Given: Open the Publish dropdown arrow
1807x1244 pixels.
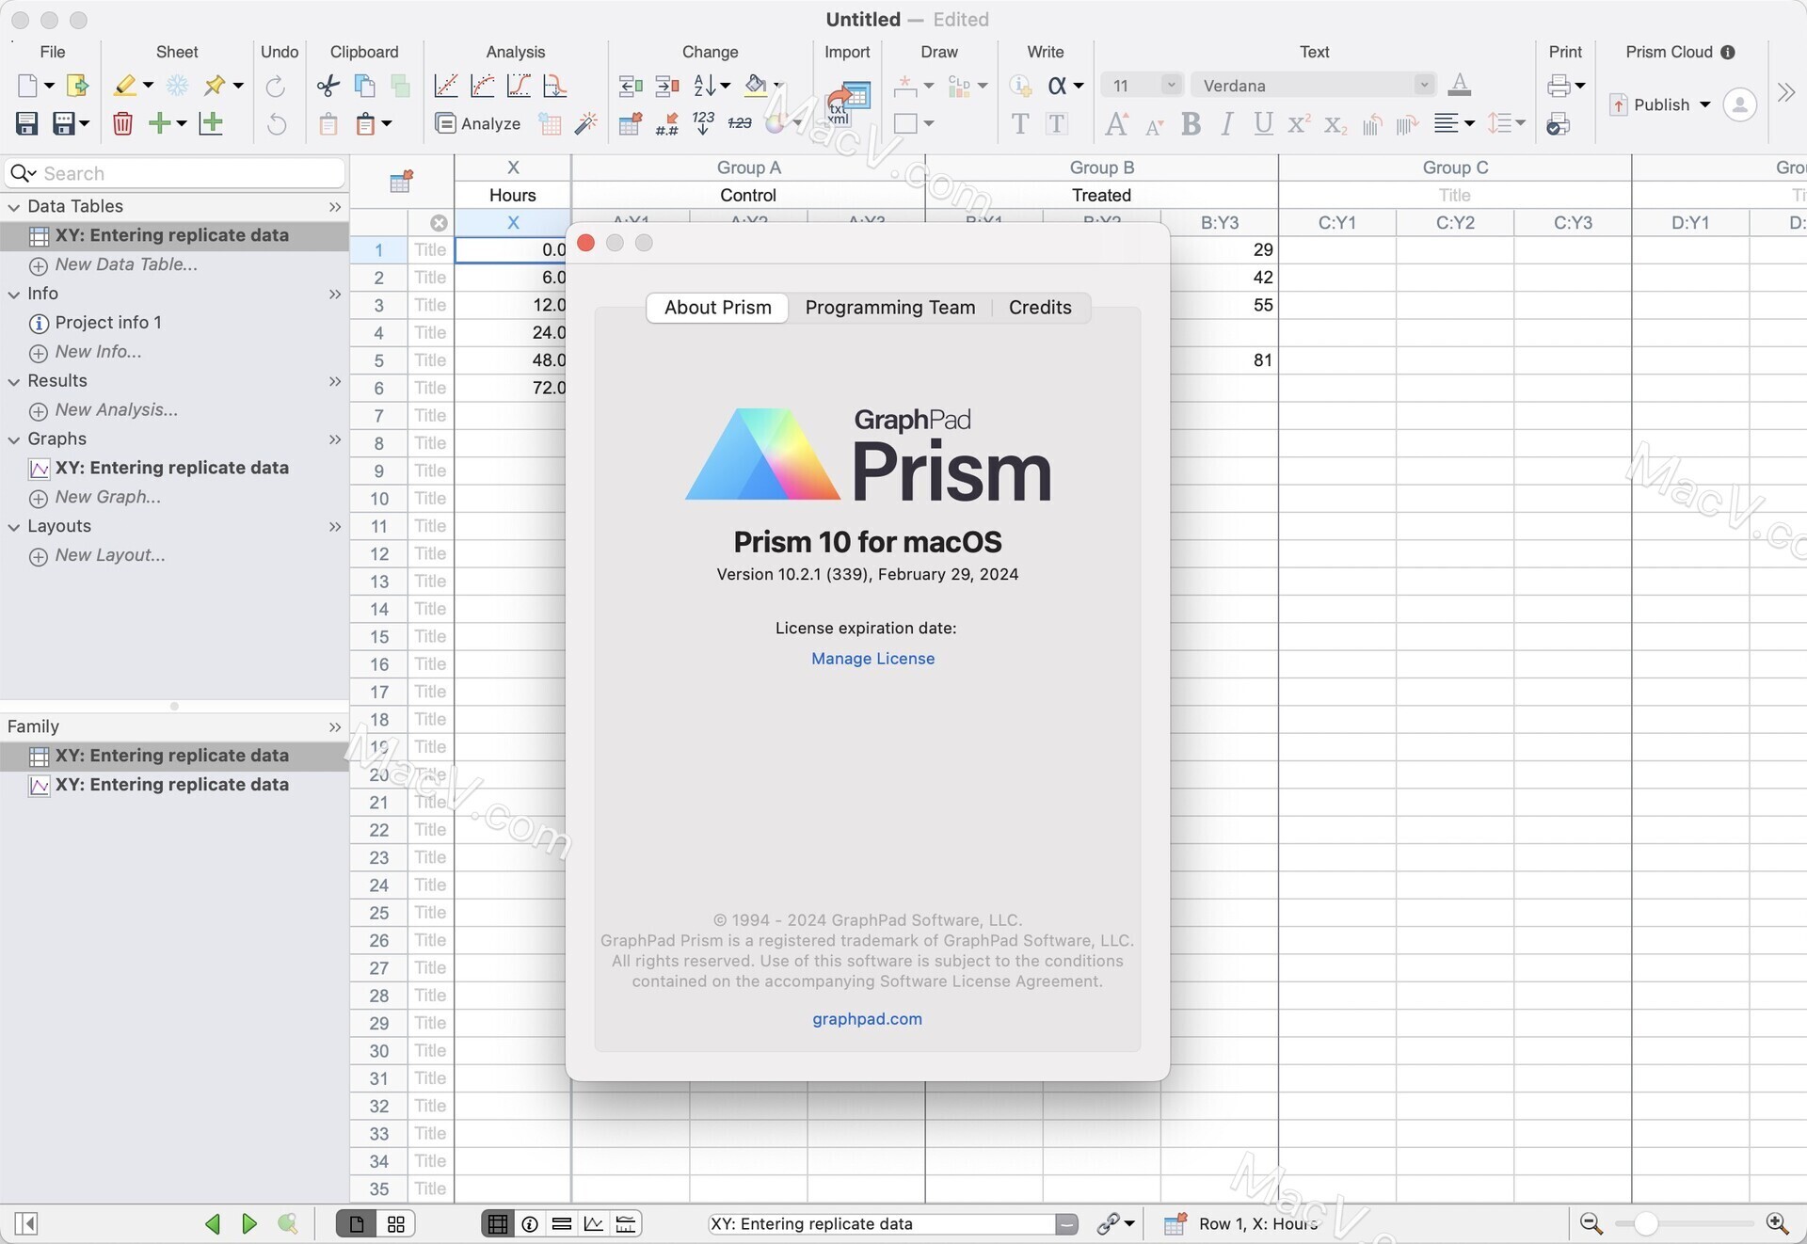Looking at the screenshot, I should [1704, 104].
